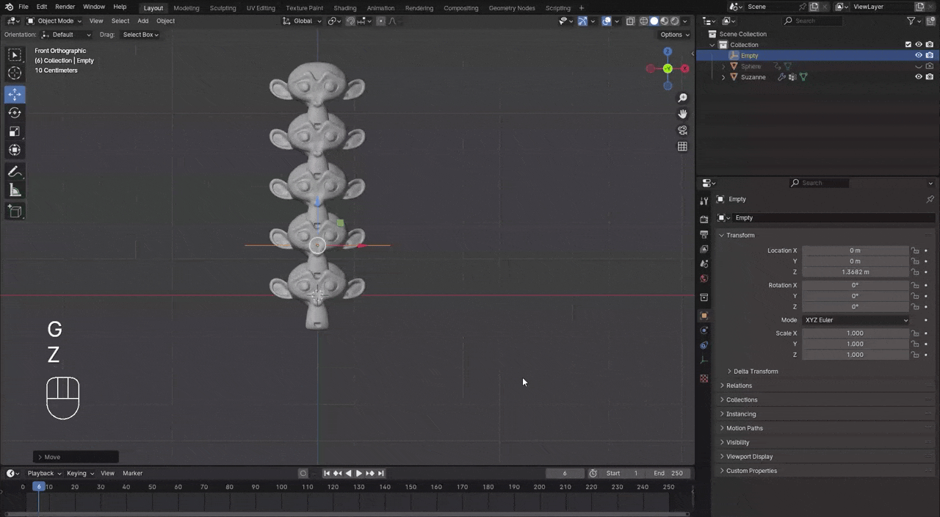The width and height of the screenshot is (940, 517).
Task: Open the rotation Mode XYZ Euler dropdown
Action: coord(856,320)
